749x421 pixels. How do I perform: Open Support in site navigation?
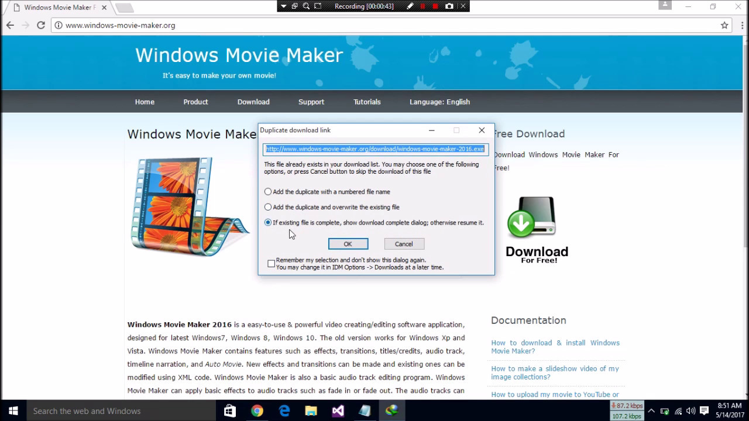[311, 102]
